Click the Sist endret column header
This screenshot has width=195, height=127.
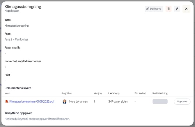coord(140,93)
